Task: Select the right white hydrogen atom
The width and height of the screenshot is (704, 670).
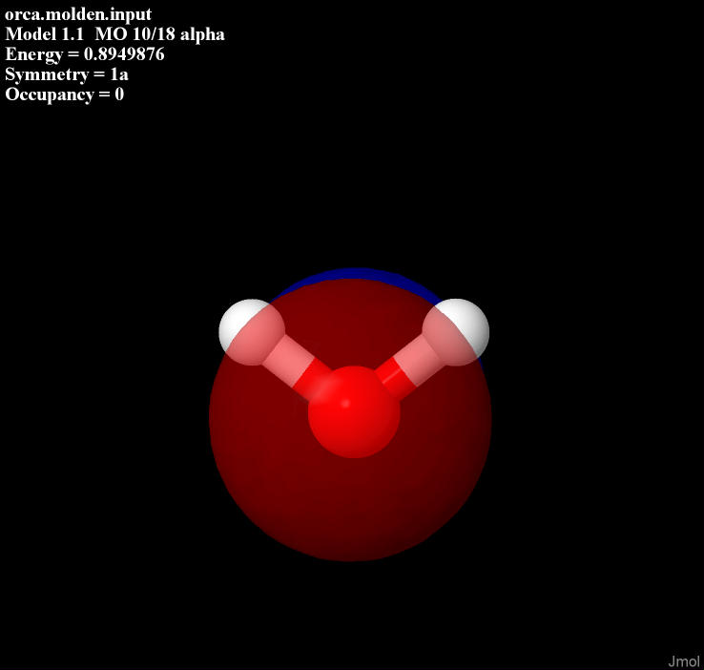Action: click(456, 332)
